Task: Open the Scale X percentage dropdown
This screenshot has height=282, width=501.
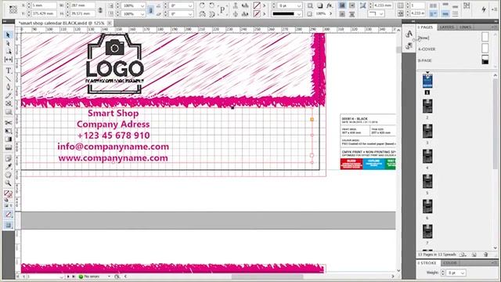Action: point(142,5)
